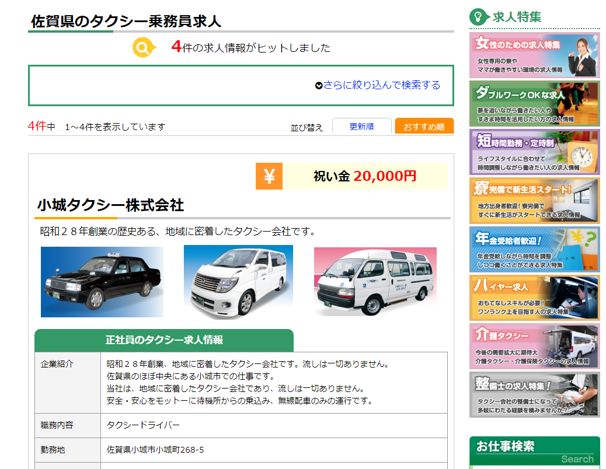Click the orange yen bonus icon

tap(269, 176)
